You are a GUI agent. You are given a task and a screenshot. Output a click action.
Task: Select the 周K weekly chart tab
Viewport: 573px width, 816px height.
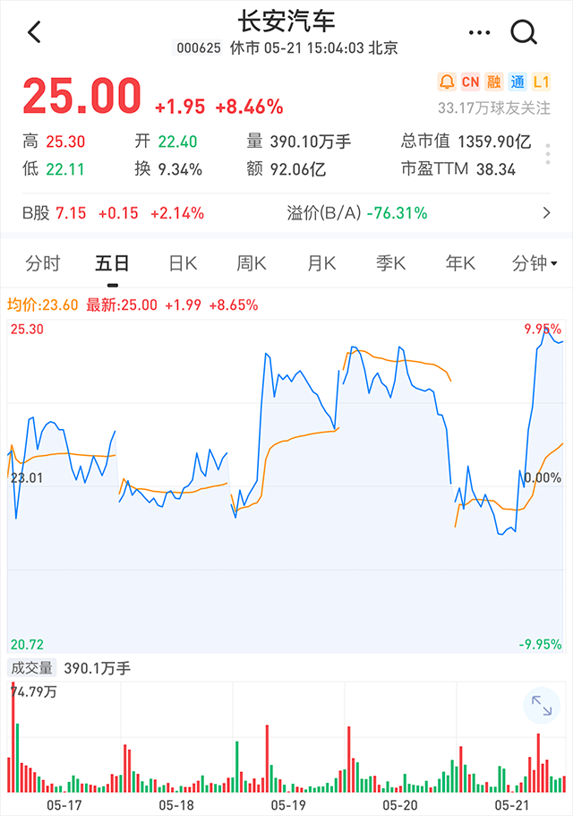(252, 263)
